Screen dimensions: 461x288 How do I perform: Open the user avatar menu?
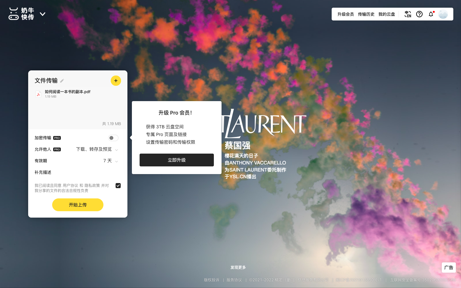point(443,14)
